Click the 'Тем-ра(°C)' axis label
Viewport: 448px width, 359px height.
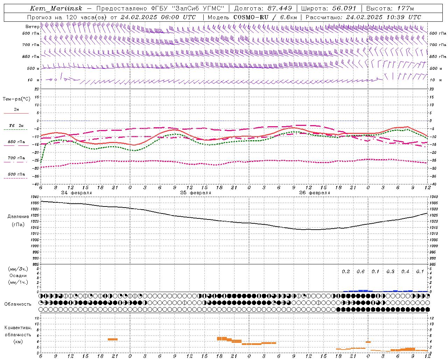tap(16, 99)
